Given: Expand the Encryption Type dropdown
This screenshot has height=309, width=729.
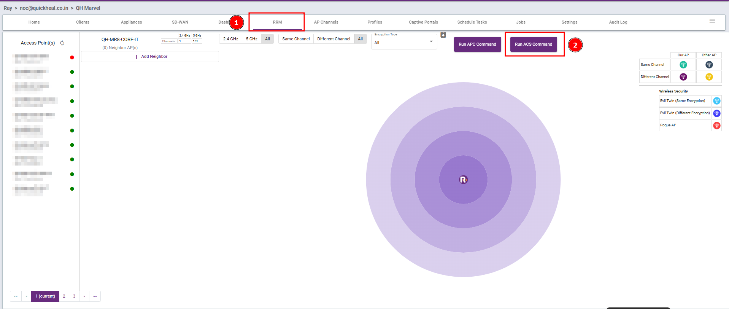Looking at the screenshot, I should tap(431, 42).
